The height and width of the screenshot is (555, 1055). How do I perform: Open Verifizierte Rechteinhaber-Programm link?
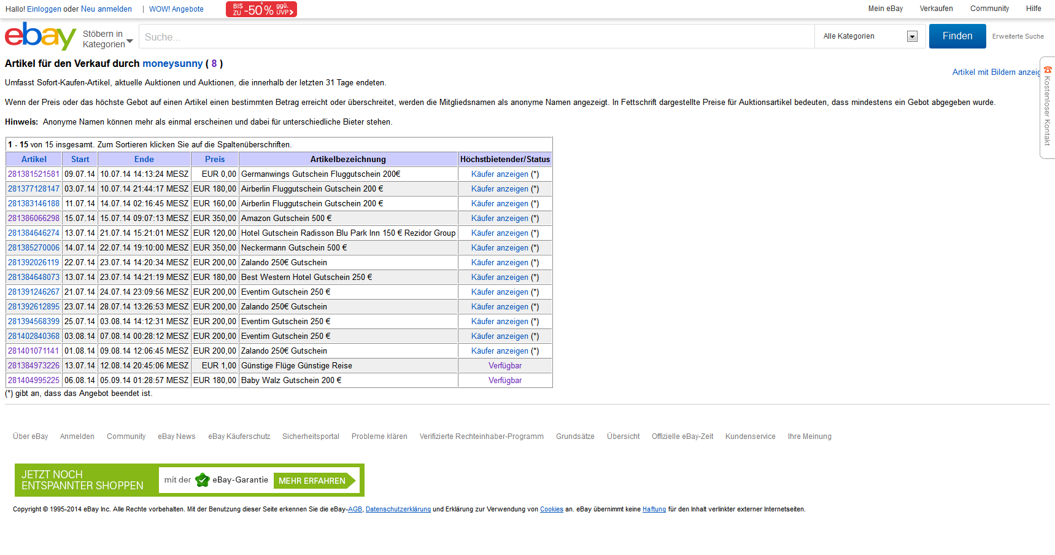[482, 437]
